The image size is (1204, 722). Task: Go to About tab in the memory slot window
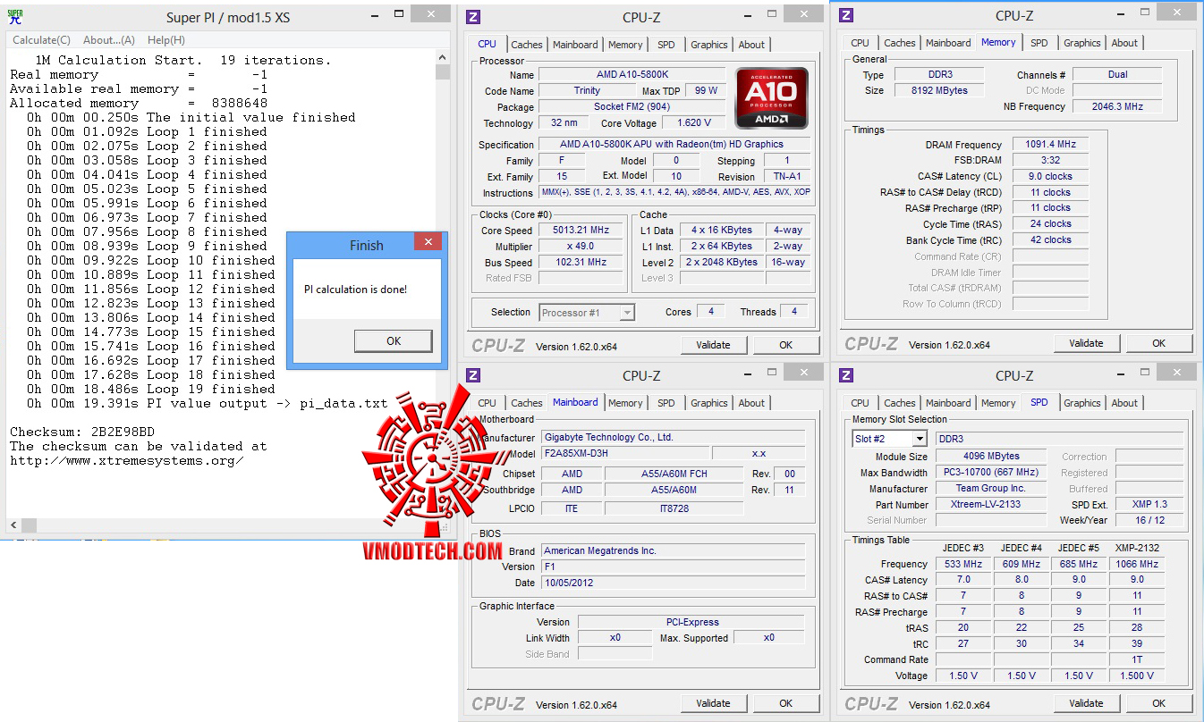click(x=1124, y=403)
